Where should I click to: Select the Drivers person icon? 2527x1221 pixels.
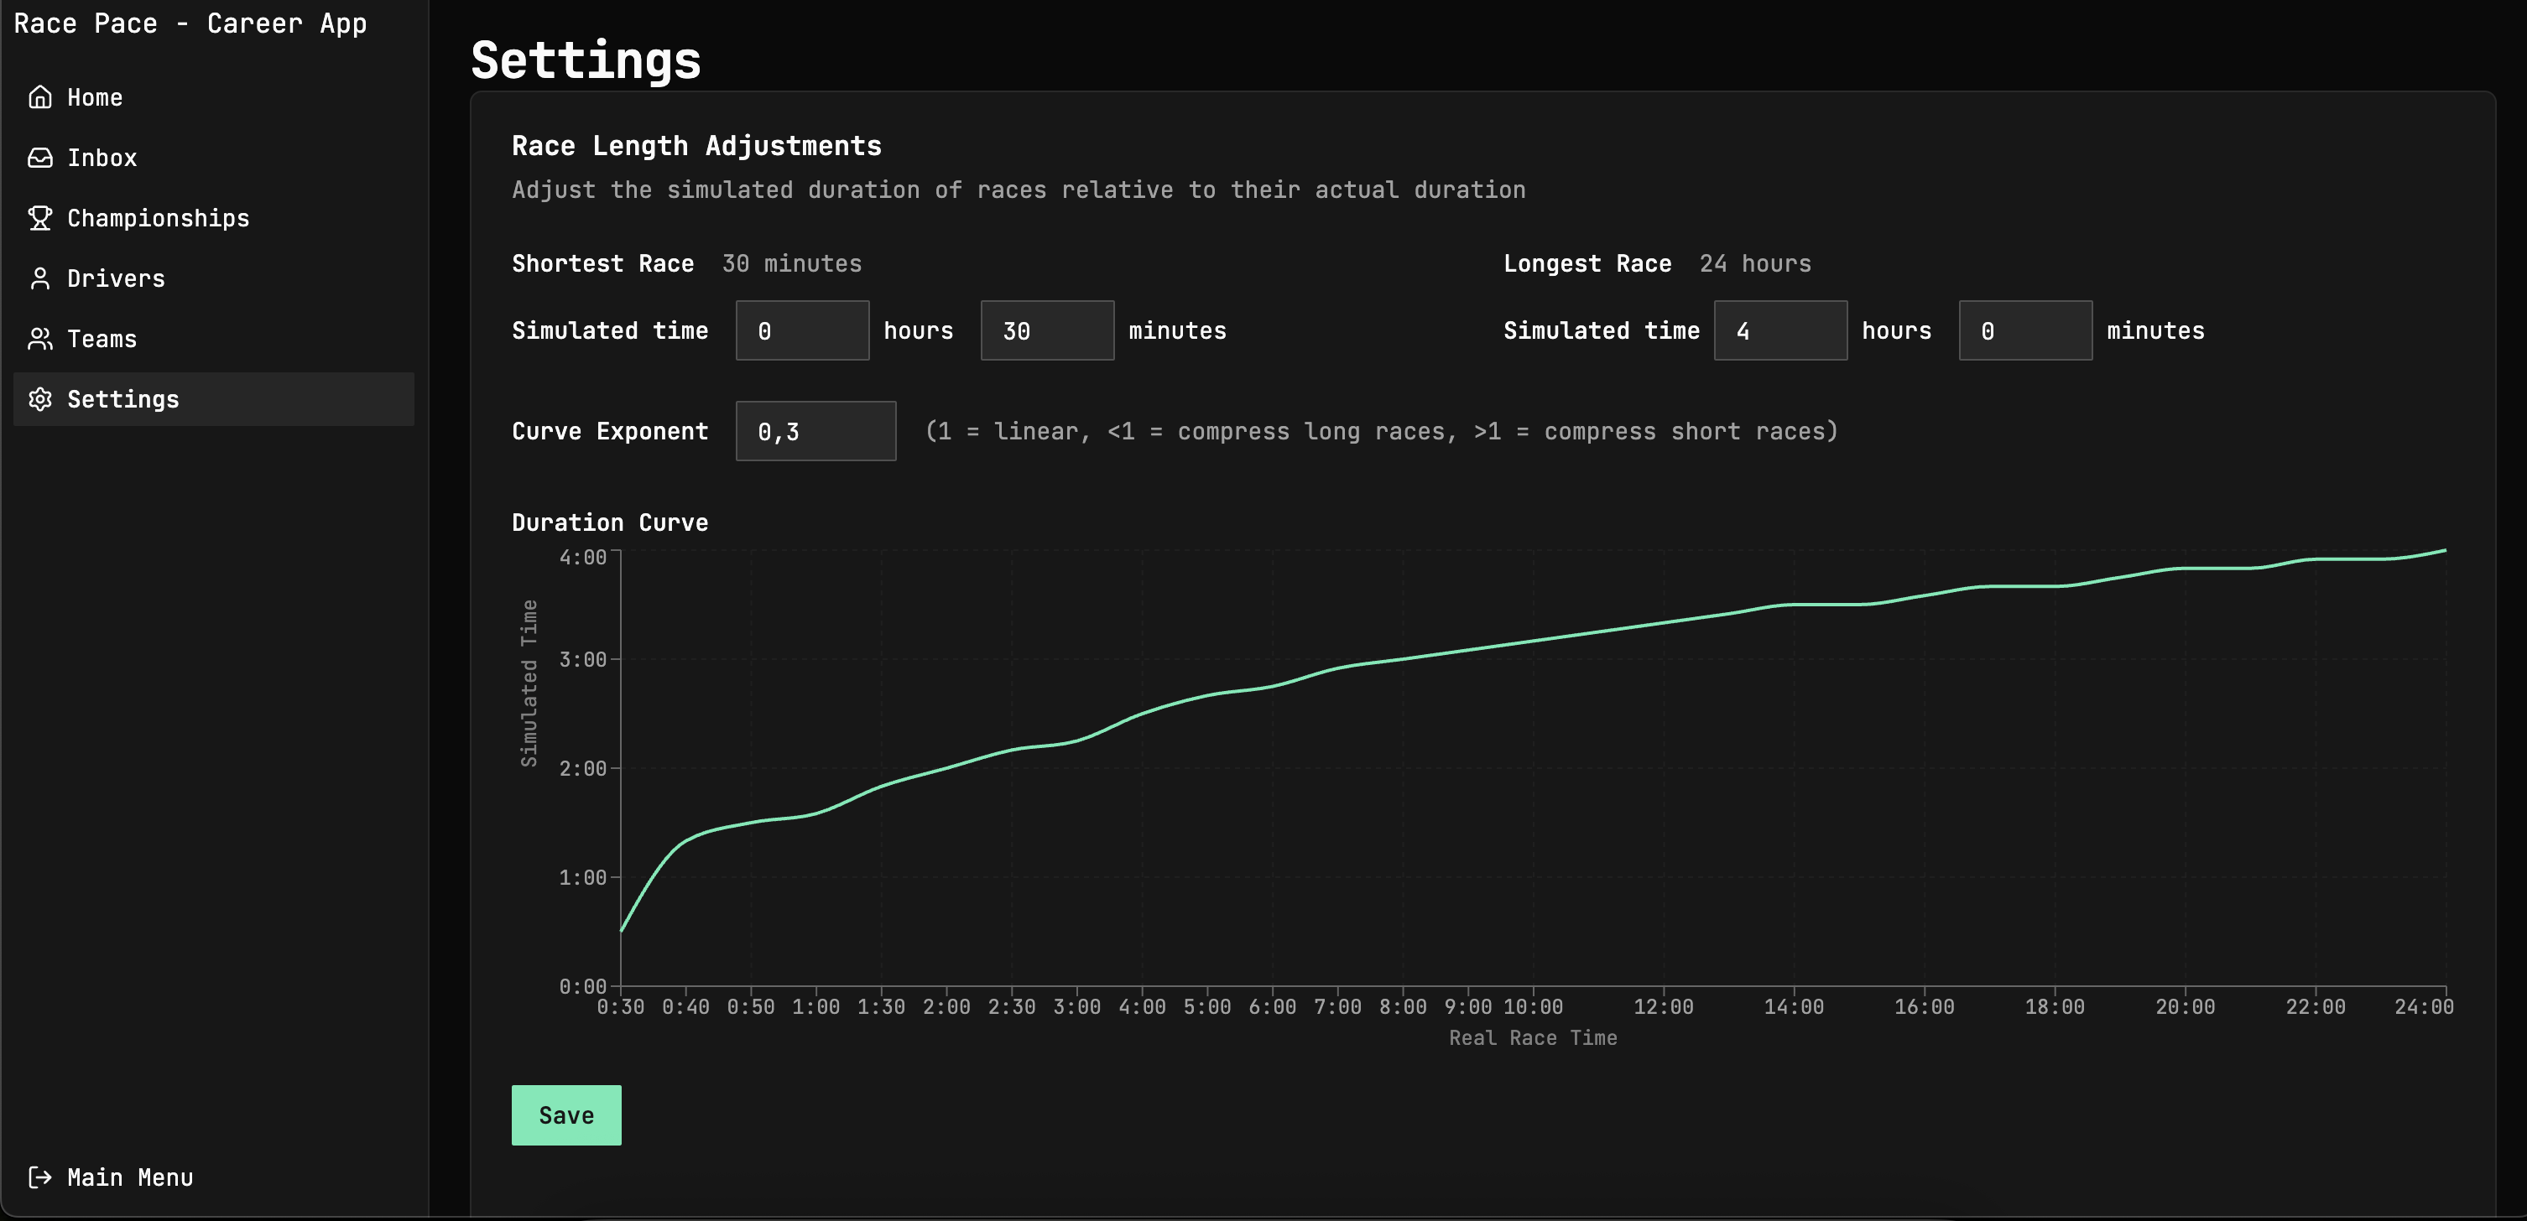point(40,278)
